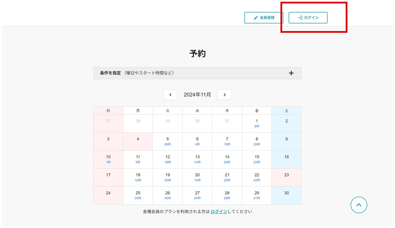The image size is (395, 228).
Task: Click the scroll-to-top circle button
Action: [359, 205]
